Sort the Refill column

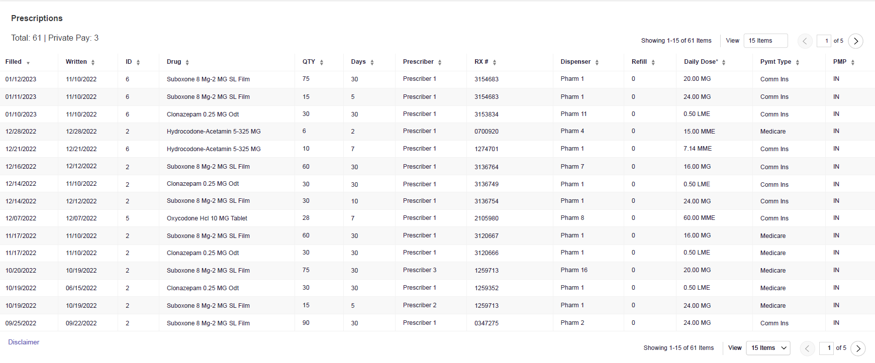[x=653, y=62]
